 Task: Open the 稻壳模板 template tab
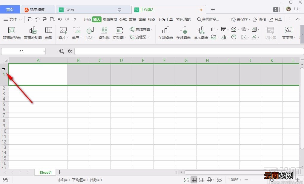click(37, 10)
